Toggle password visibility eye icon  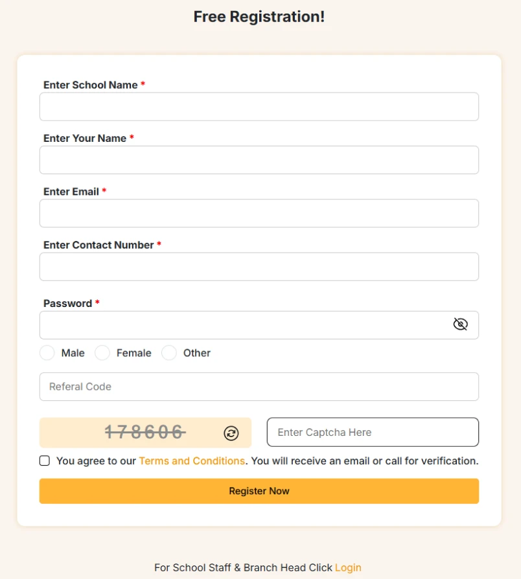pos(460,324)
